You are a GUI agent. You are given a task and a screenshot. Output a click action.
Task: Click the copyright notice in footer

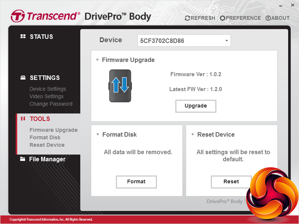tap(51, 220)
